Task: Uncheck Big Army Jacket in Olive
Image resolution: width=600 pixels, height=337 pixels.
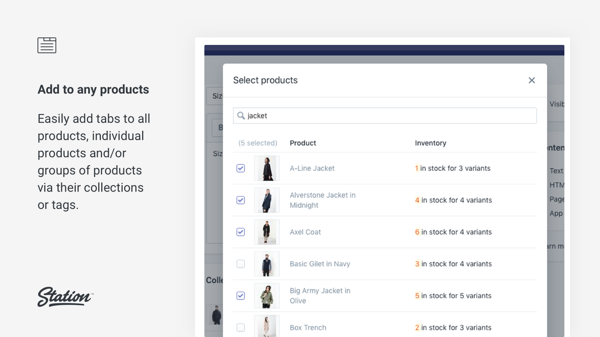Action: (240, 295)
